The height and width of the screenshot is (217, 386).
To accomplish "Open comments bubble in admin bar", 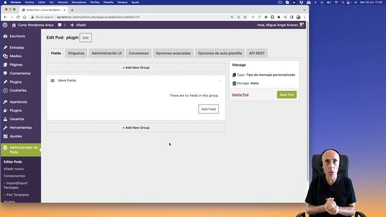I will point(62,25).
